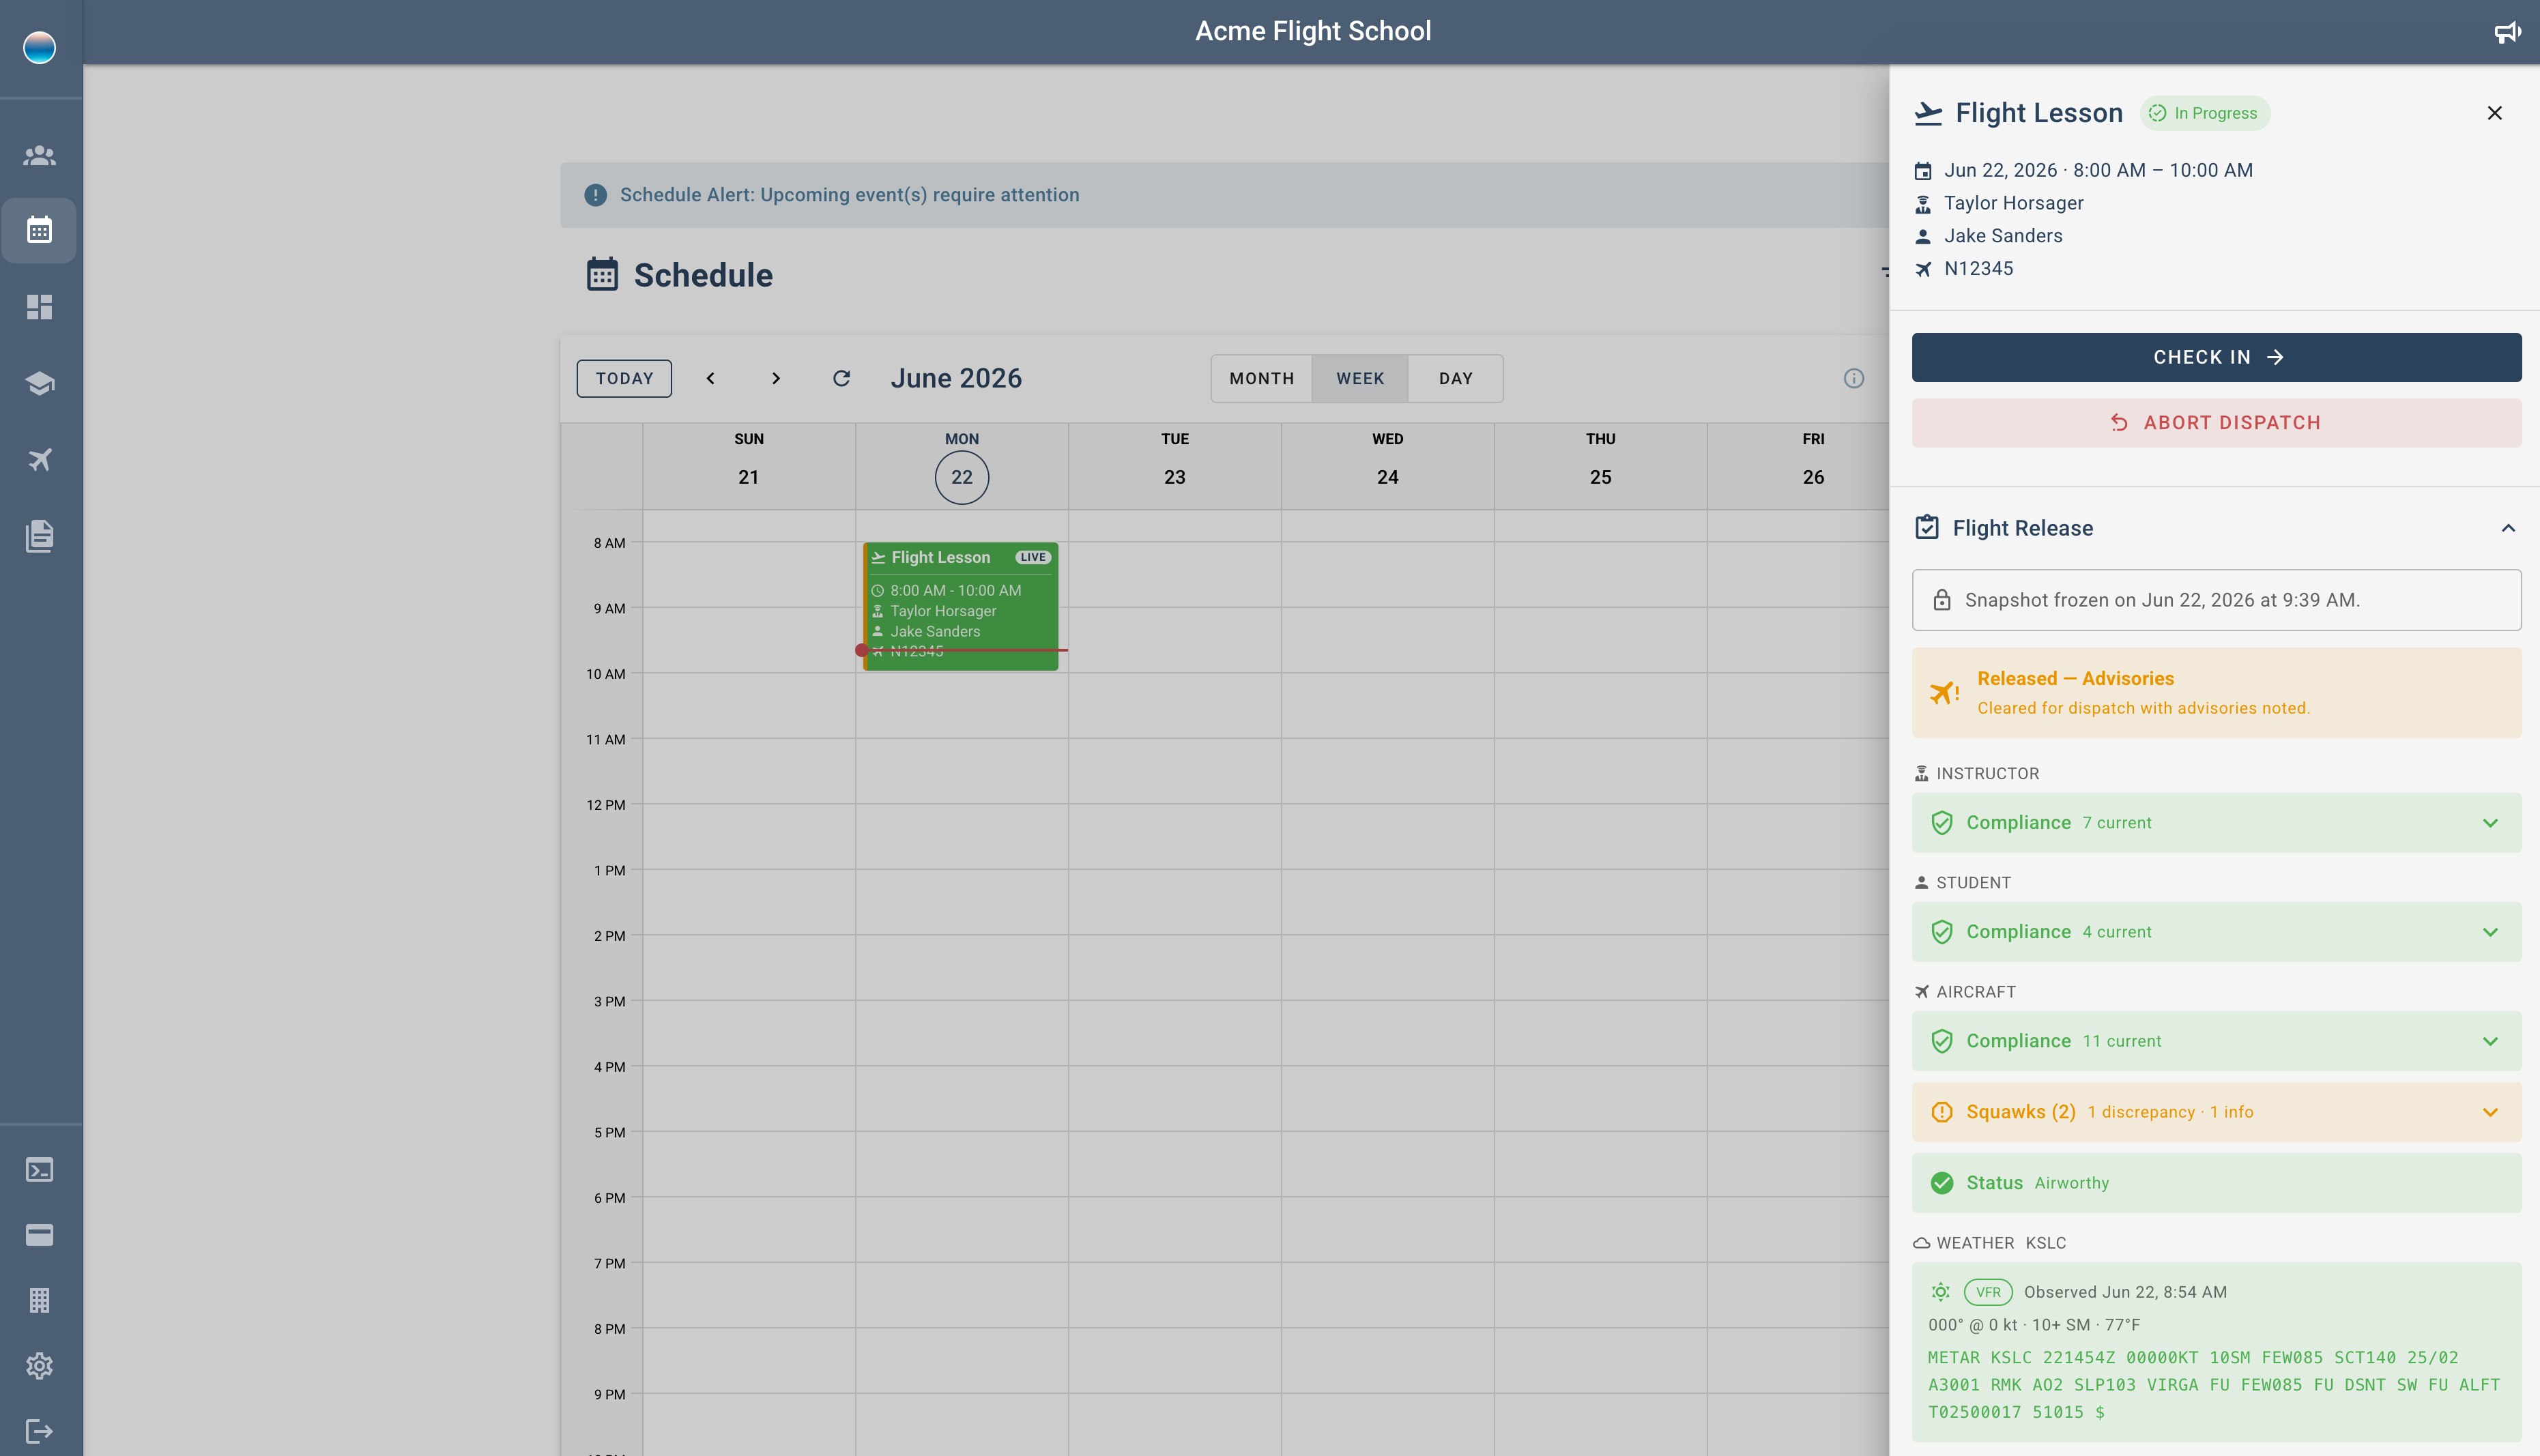Open the Training graduation cap sidebar icon
2540x1456 pixels.
(x=39, y=383)
